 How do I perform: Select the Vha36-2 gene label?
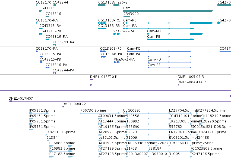[121, 2]
